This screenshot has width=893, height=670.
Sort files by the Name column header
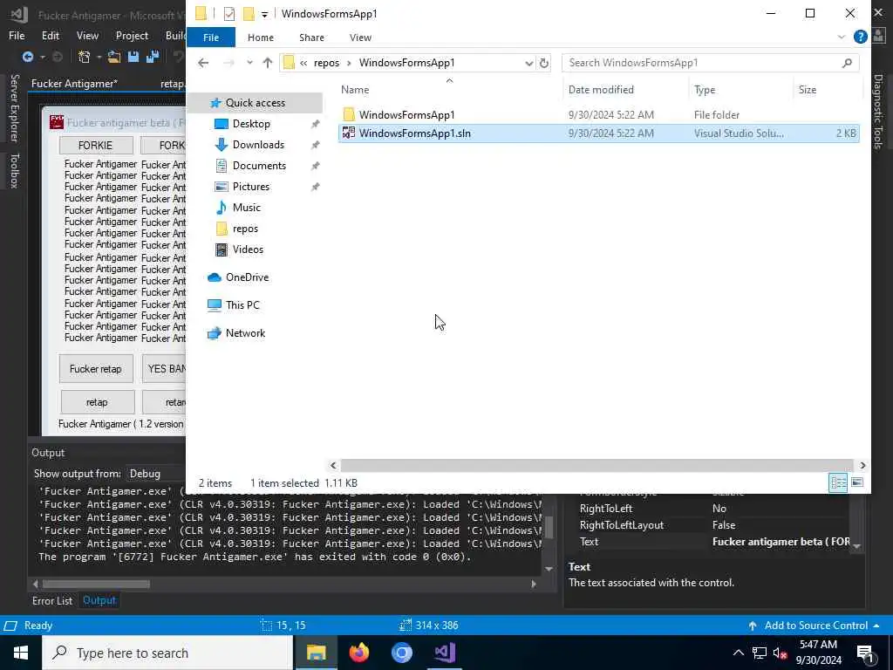(x=355, y=90)
